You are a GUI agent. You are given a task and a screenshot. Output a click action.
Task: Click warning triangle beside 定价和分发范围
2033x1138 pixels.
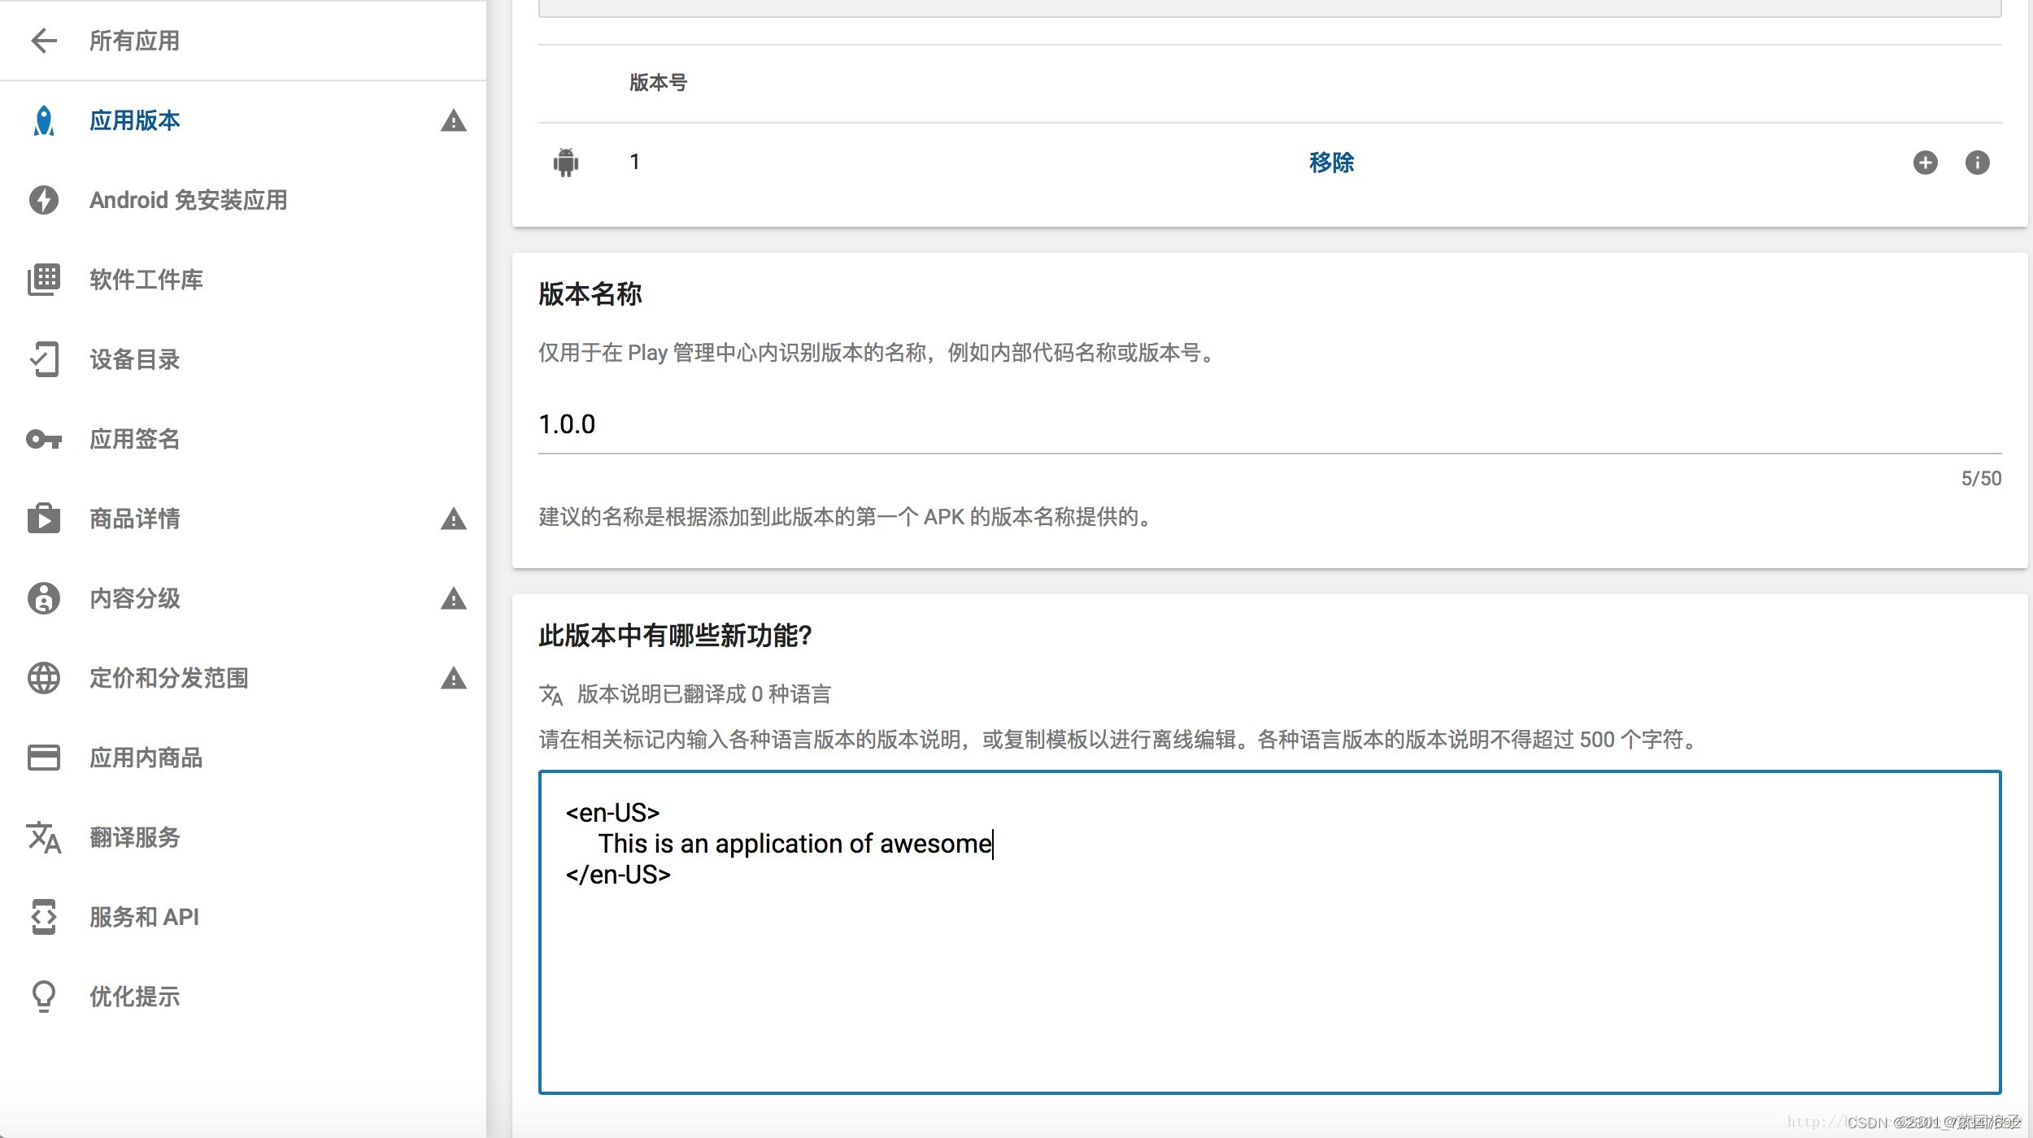pyautogui.click(x=454, y=678)
